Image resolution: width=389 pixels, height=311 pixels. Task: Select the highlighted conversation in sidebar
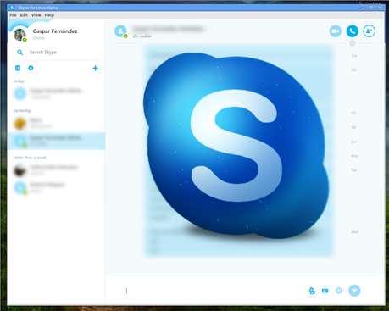click(x=57, y=141)
